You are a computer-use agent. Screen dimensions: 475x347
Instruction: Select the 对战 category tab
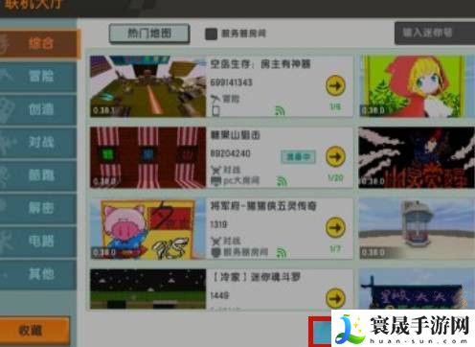tap(38, 143)
